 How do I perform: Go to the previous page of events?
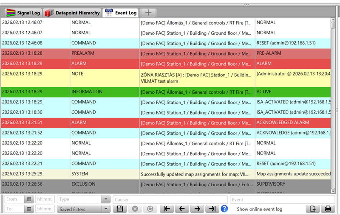(182, 209)
